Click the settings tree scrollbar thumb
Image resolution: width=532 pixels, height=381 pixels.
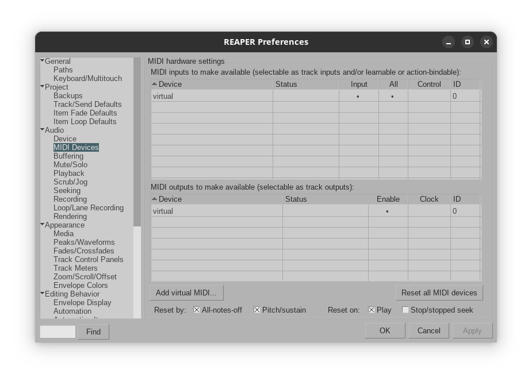[x=137, y=142]
